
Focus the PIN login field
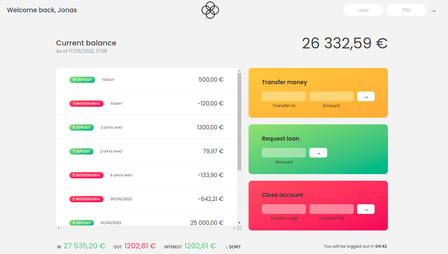[x=406, y=10]
